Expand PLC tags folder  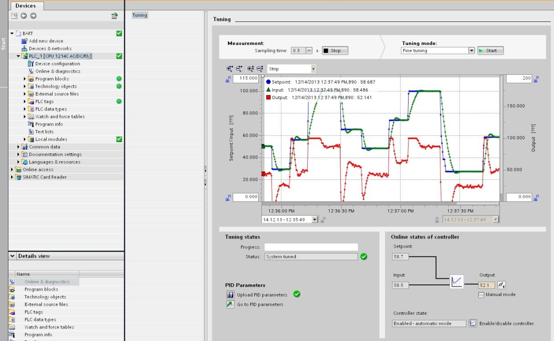(x=25, y=101)
